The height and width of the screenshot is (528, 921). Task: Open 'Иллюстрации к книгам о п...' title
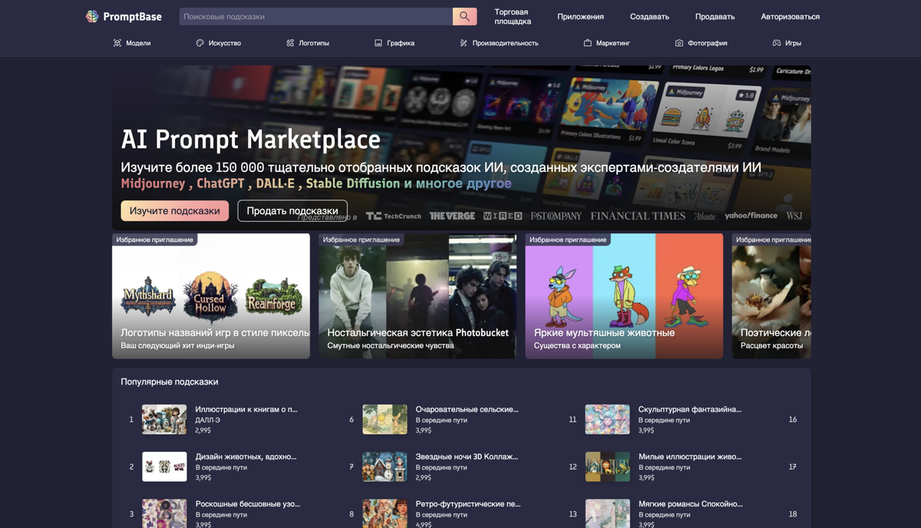(246, 409)
